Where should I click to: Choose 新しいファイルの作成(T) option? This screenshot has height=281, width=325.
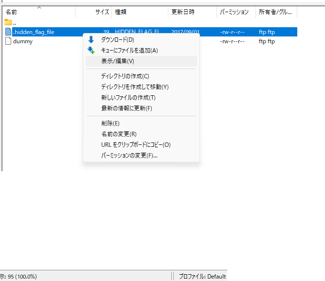[x=128, y=98]
